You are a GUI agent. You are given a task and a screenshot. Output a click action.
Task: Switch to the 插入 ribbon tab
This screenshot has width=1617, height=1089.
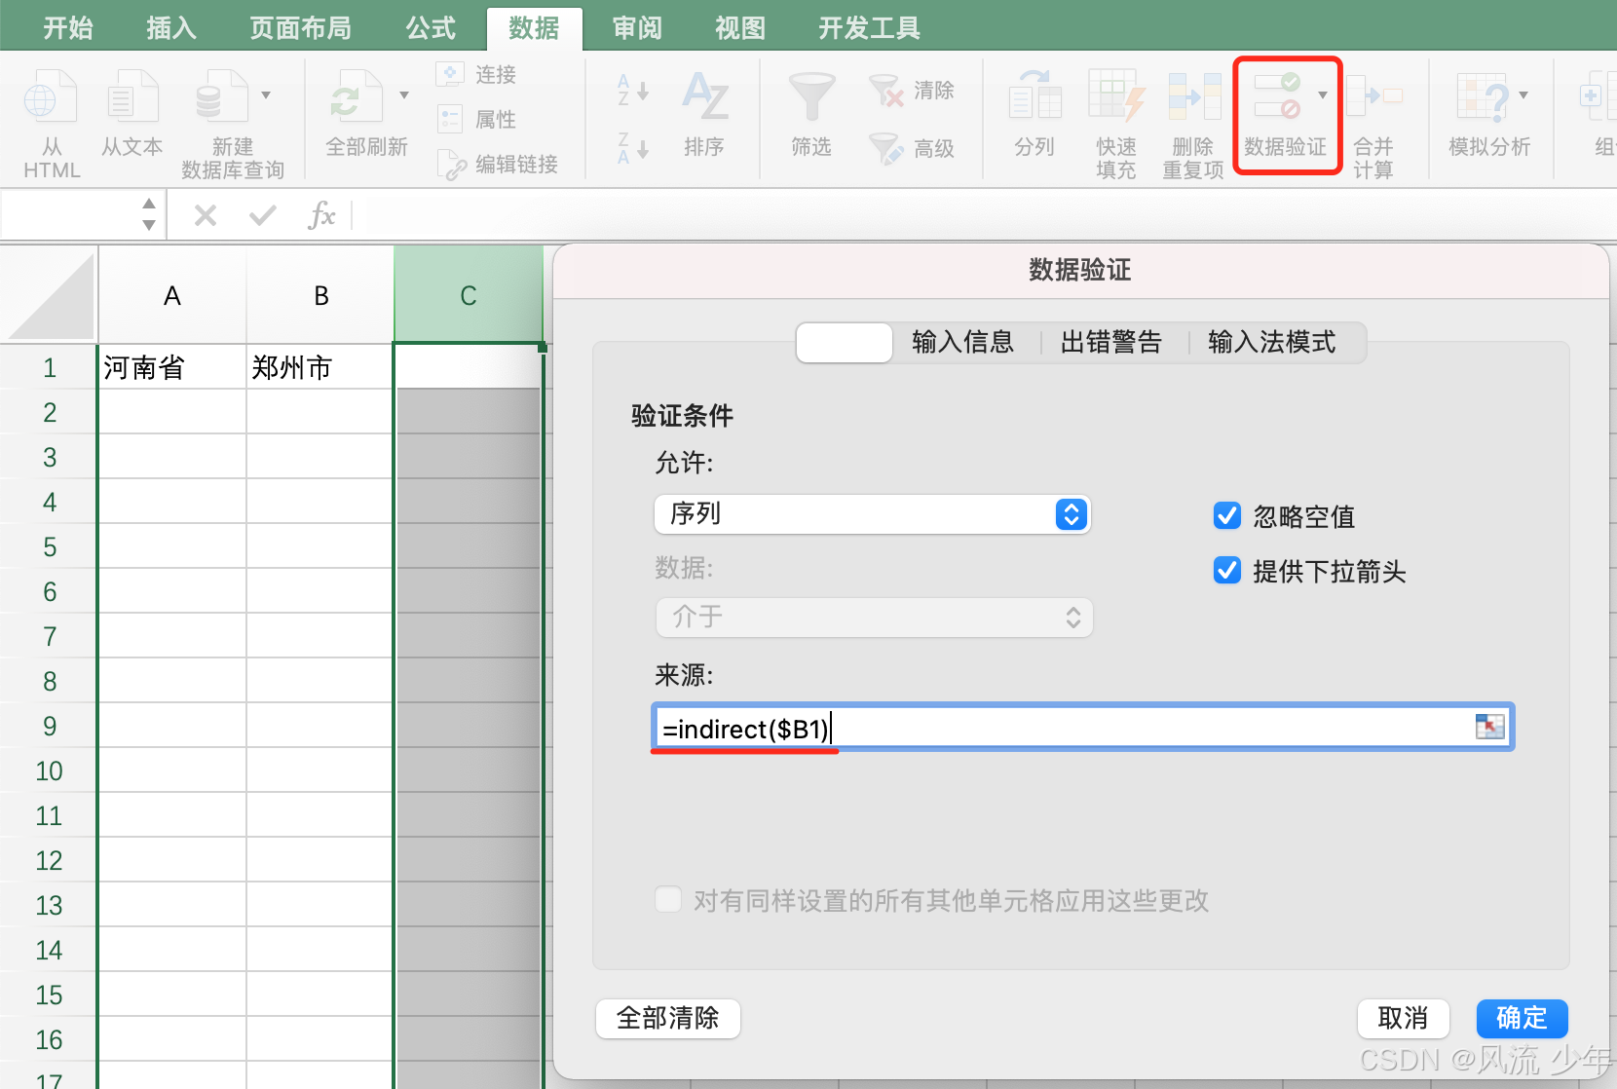coord(171,28)
